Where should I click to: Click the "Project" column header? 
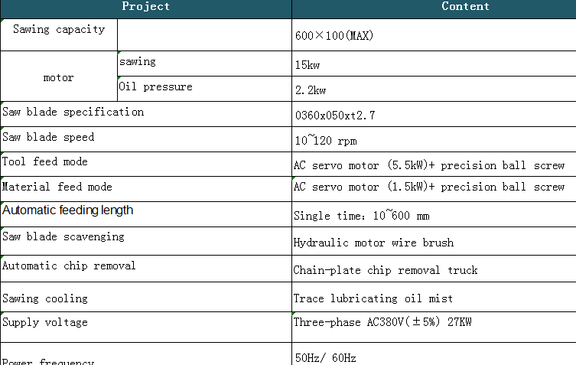[x=145, y=7]
